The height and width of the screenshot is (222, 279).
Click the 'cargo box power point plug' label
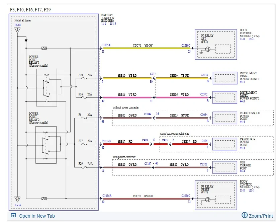point(175,134)
